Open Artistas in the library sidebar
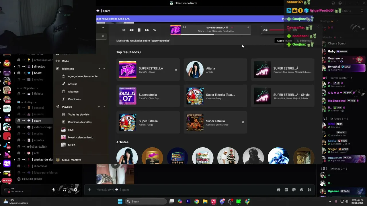This screenshot has height=206, width=367. [x=73, y=84]
